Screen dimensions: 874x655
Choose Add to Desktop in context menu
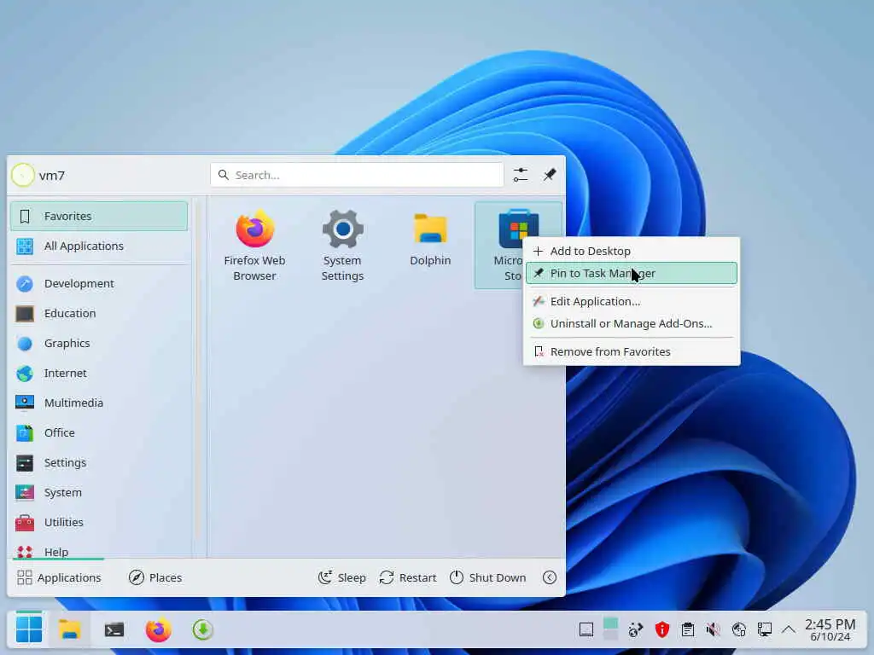click(x=632, y=252)
